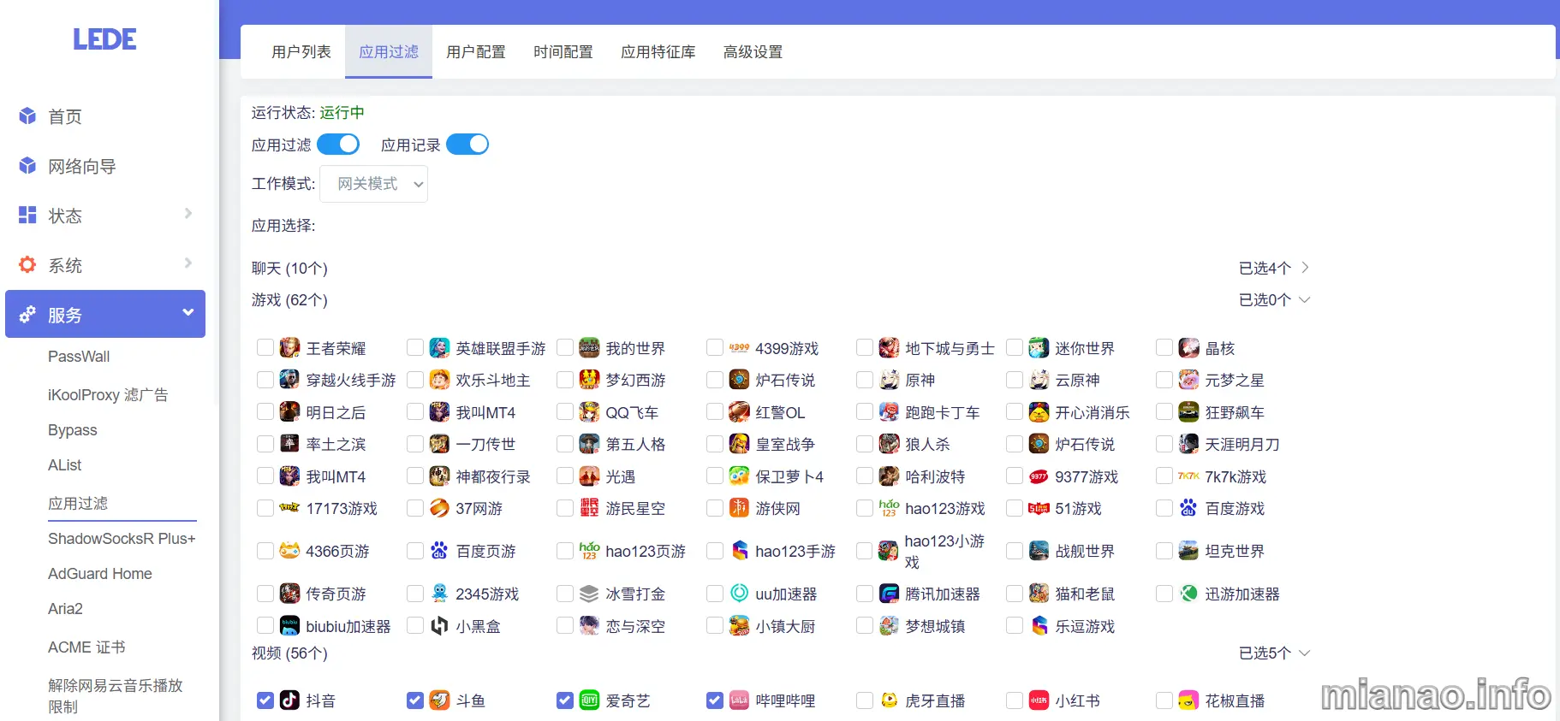The width and height of the screenshot is (1560, 721).
Task: Toggle the 应用记录 switch
Action: coord(467,145)
